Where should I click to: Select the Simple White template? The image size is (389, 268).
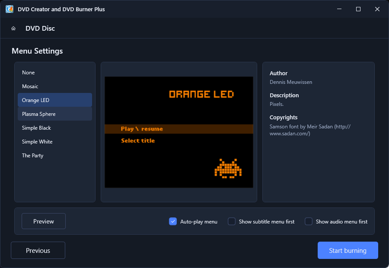coord(55,142)
